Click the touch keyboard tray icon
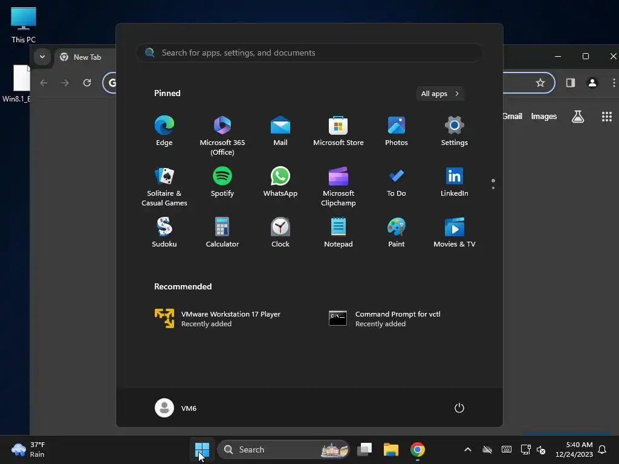Screen dimensions: 619x464 tap(507, 449)
